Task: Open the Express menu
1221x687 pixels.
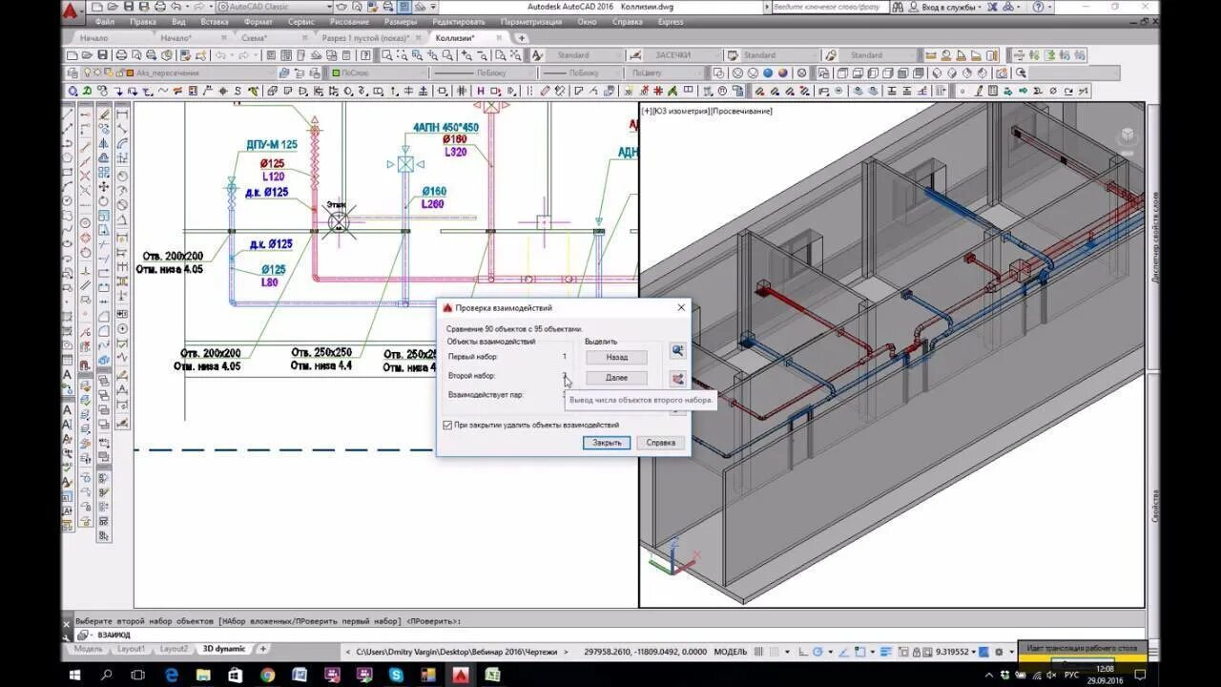Action: pos(671,22)
